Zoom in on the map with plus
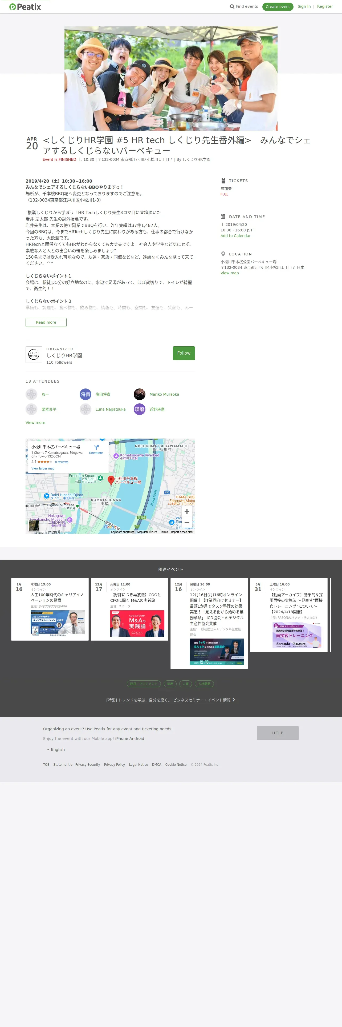Screen dimensions: 342x1027 pyautogui.click(x=187, y=512)
